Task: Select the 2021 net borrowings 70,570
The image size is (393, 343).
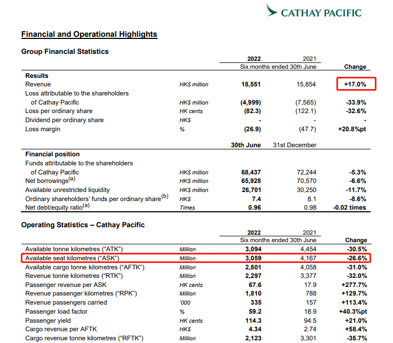Action: pos(306,181)
